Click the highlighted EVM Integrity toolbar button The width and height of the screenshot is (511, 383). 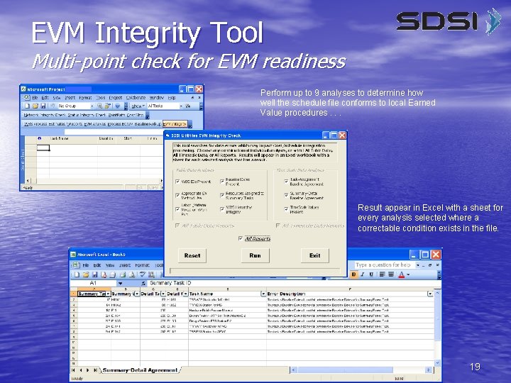pos(175,124)
